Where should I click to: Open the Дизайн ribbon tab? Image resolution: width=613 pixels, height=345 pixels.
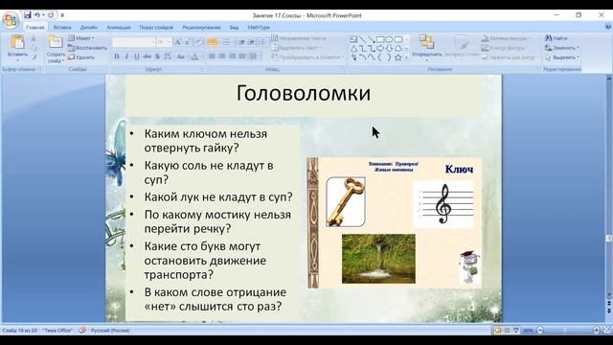point(89,28)
